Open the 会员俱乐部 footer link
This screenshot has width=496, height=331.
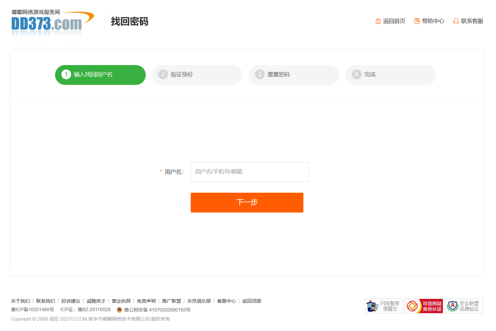point(199,301)
